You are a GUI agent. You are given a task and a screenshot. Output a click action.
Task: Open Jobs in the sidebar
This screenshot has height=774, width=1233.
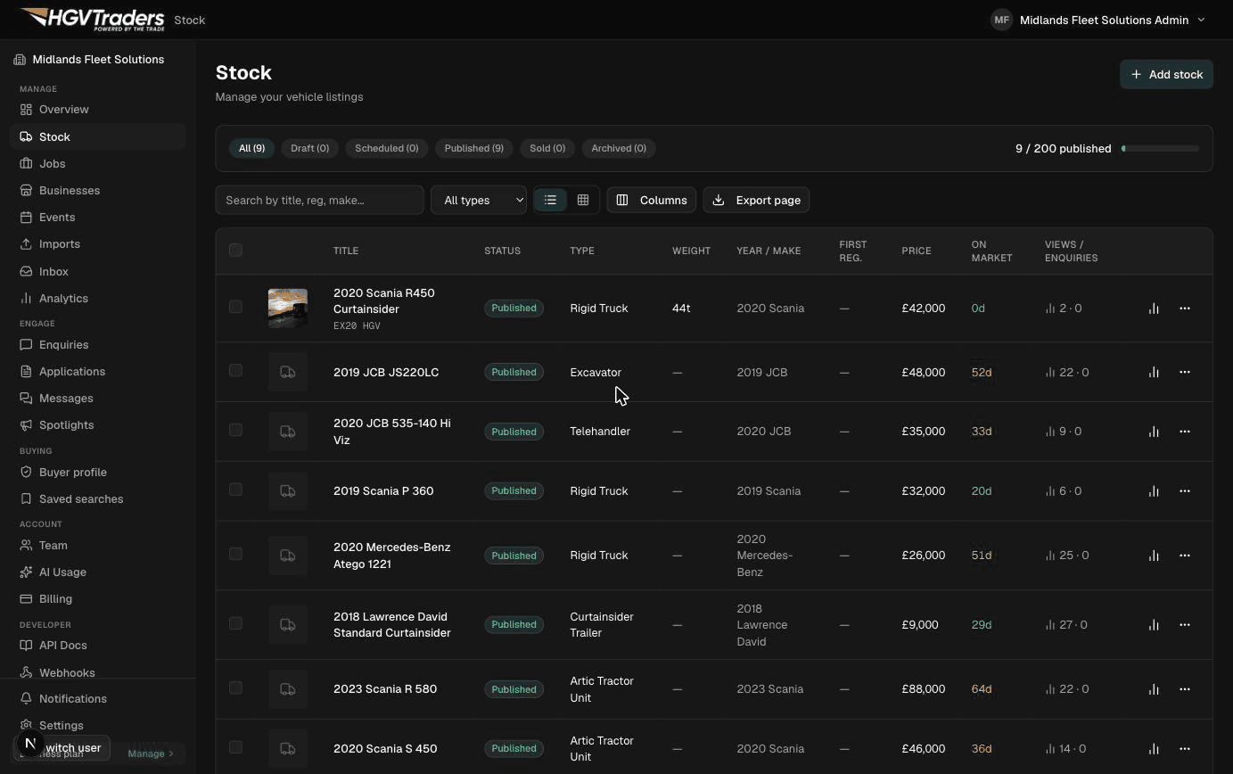pyautogui.click(x=98, y=163)
